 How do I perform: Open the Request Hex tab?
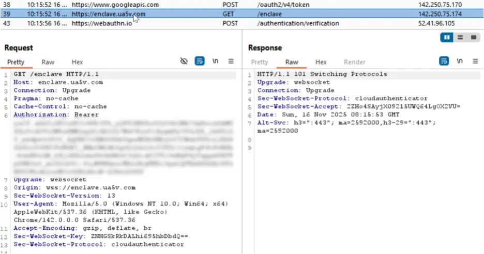point(77,62)
